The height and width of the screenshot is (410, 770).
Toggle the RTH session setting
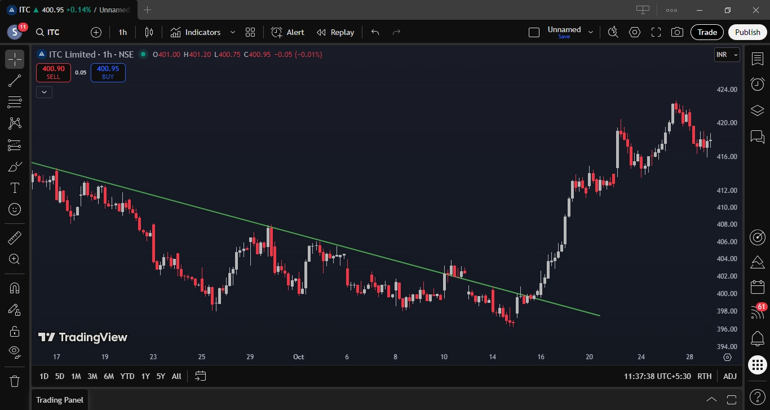pos(704,376)
